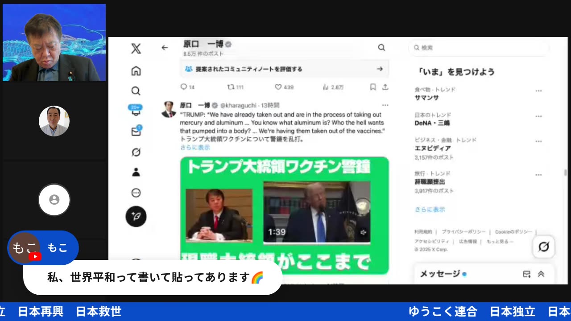Viewport: 571px width, 321px height.
Task: Play the Trump video thumbnail
Action: coord(317,212)
